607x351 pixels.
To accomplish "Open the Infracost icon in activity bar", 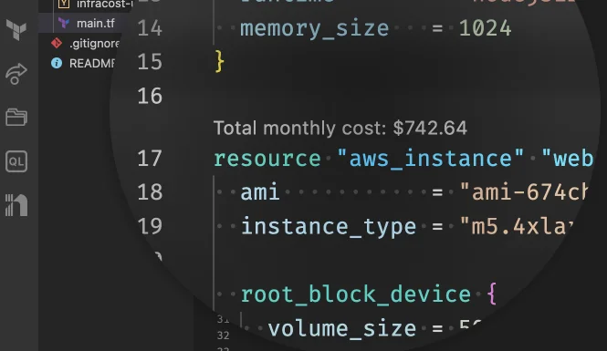I will (16, 205).
